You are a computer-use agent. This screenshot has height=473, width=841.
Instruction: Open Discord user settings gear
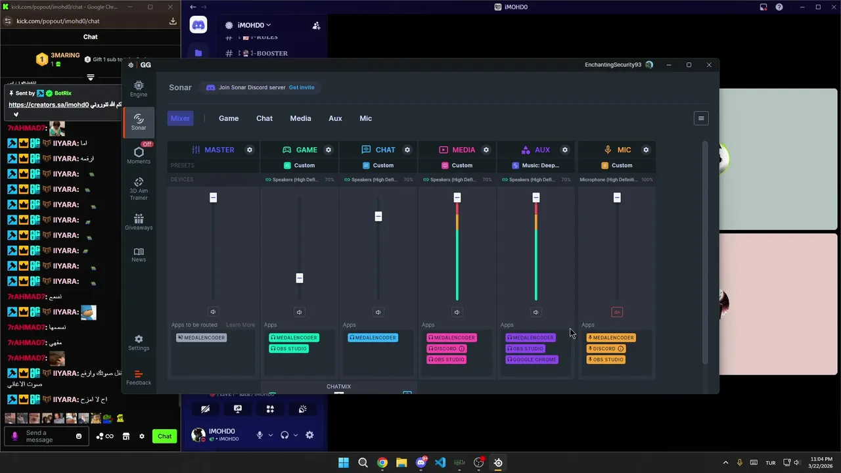click(309, 435)
